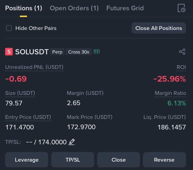Share the SOLUSDT position

(182, 52)
